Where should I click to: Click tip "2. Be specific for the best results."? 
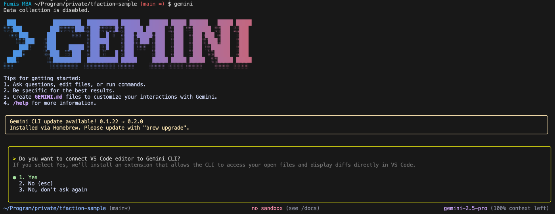pos(59,91)
